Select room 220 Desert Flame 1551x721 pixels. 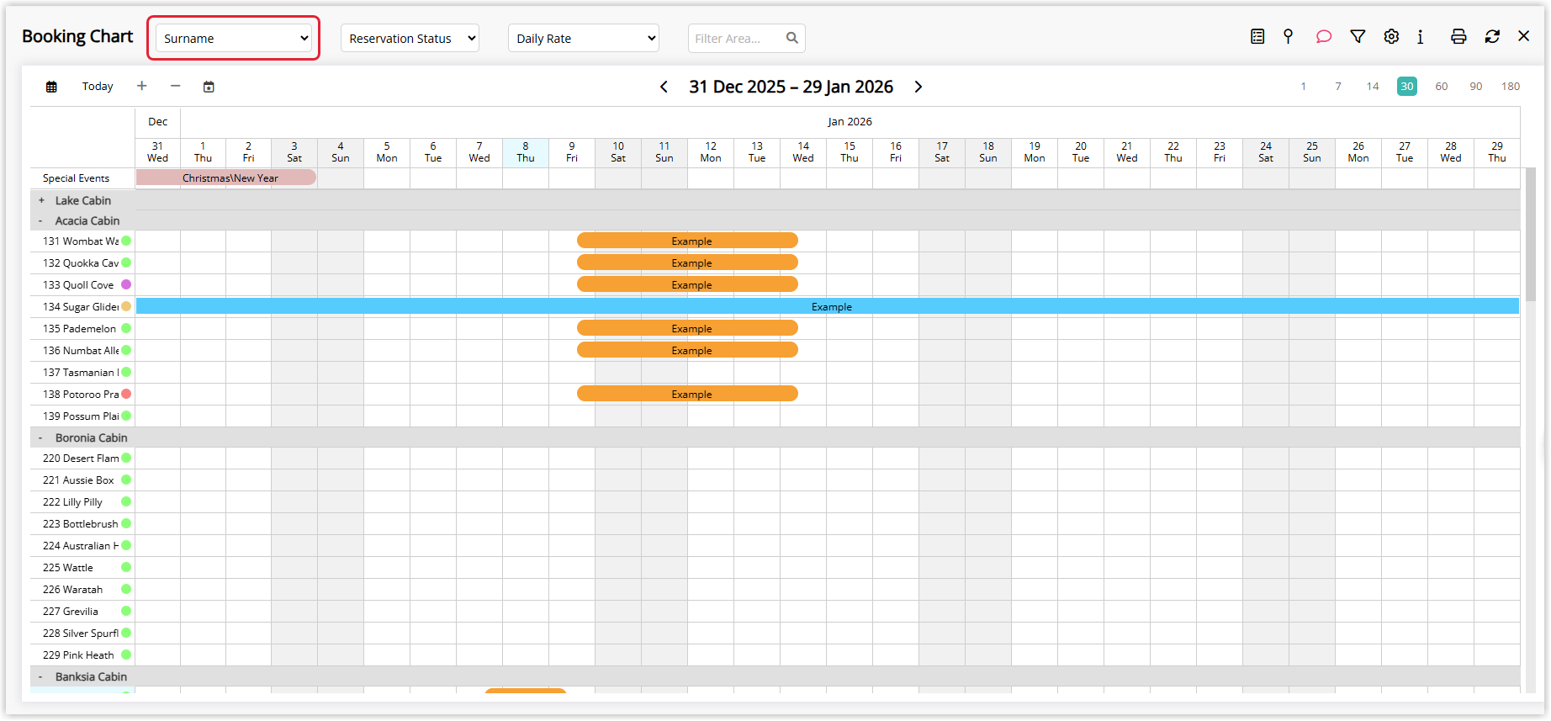[81, 458]
